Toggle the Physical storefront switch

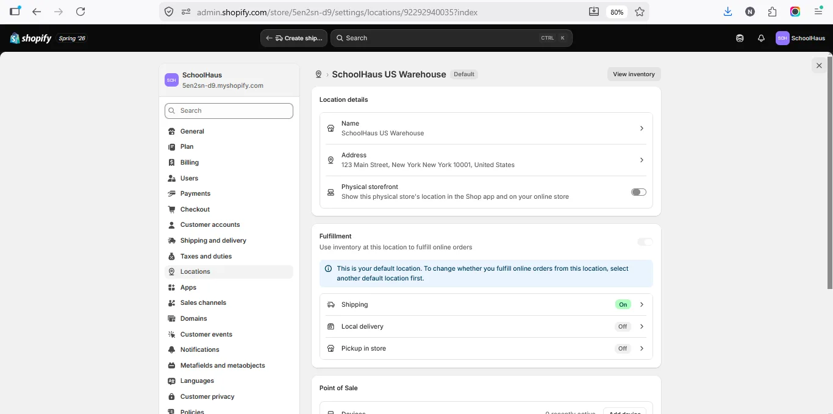point(638,192)
